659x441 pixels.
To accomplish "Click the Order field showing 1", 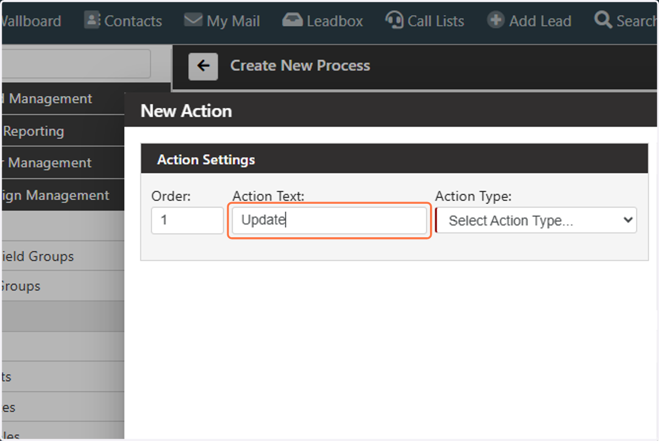I will coord(187,220).
